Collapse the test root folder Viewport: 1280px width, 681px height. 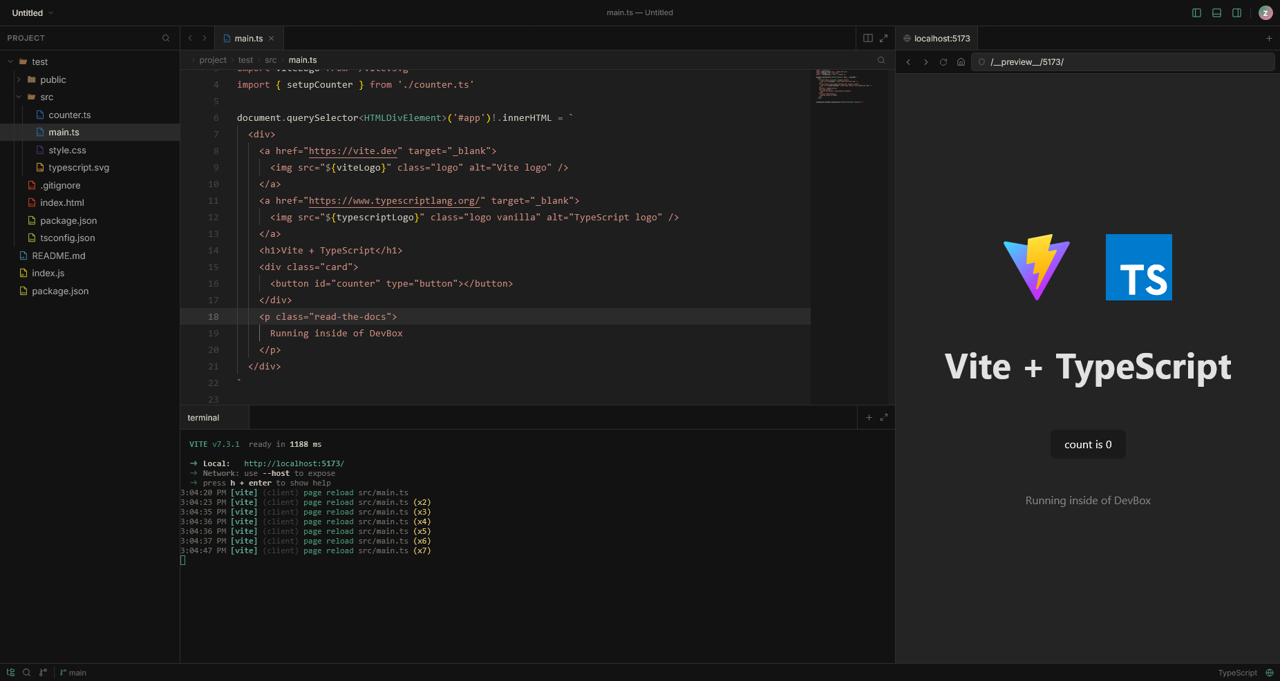click(x=10, y=61)
